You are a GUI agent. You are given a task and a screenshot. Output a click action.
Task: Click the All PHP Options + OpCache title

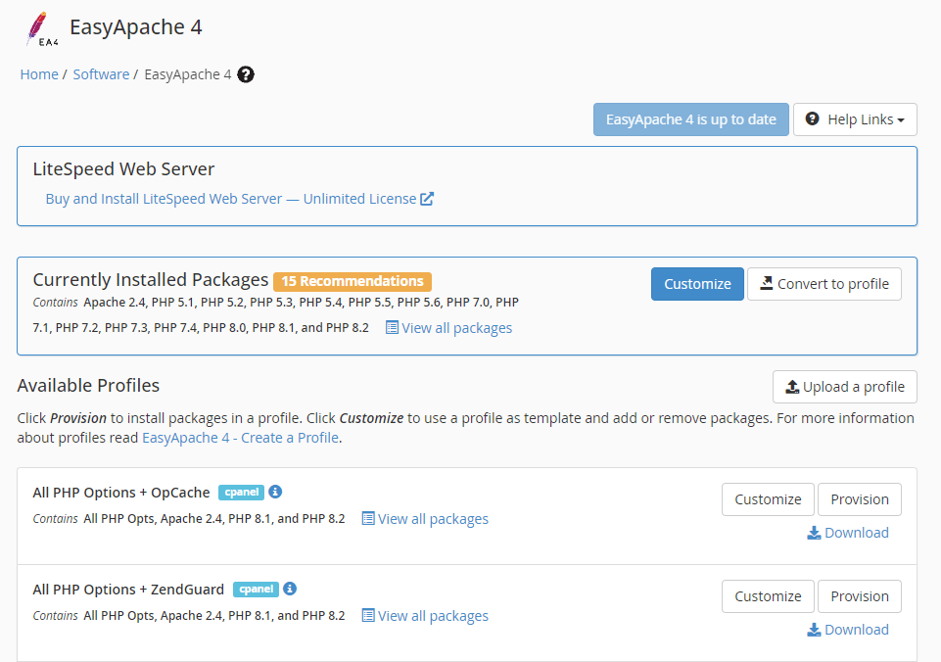click(121, 493)
